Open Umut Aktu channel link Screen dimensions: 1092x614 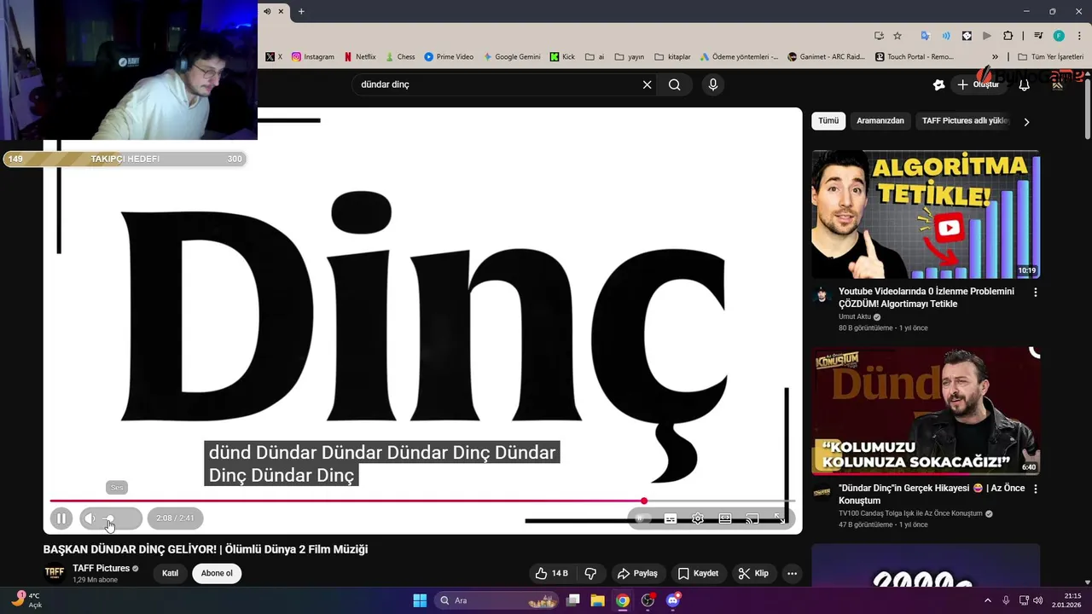854,316
